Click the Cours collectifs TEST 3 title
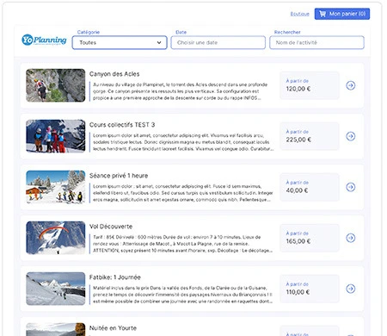387x336 pixels. 122,125
